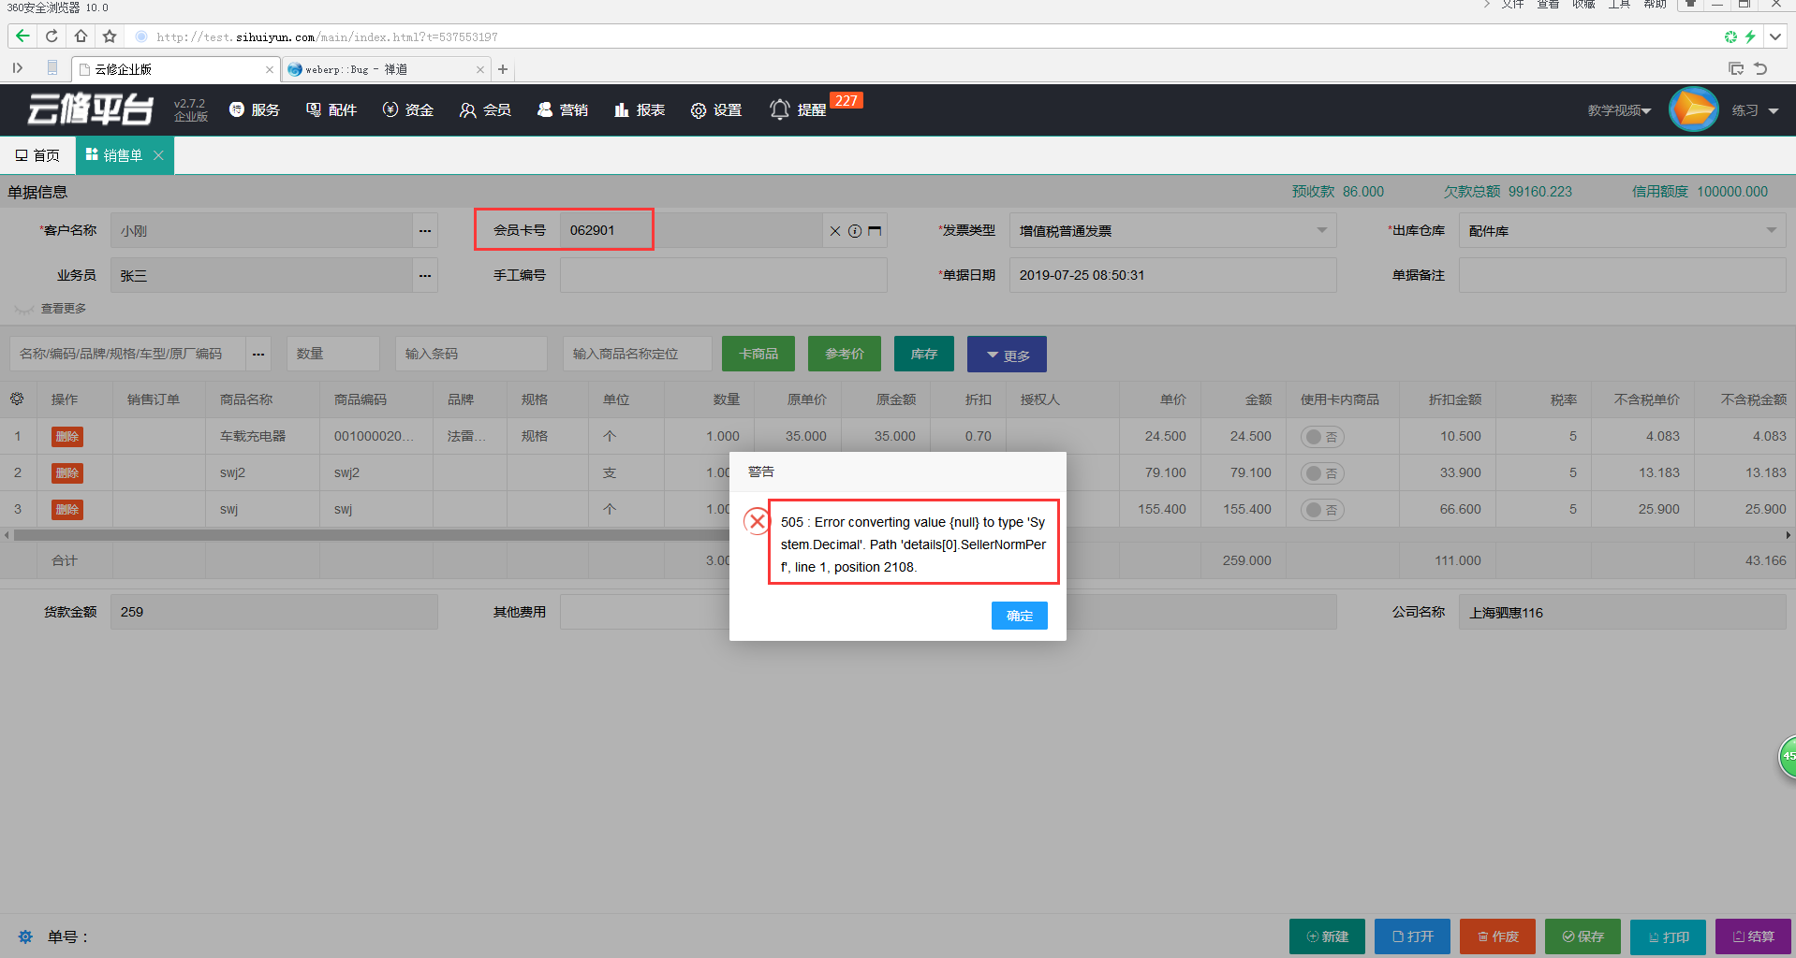Click the user avatar logo icon
1796x958 pixels.
click(1693, 109)
